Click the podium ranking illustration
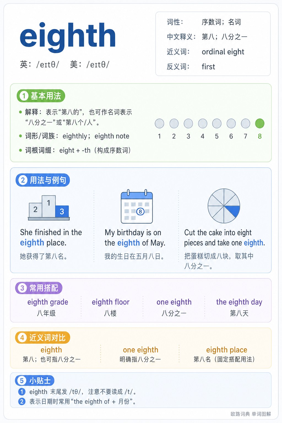Screen dimensions: 282x423 coord(49,208)
